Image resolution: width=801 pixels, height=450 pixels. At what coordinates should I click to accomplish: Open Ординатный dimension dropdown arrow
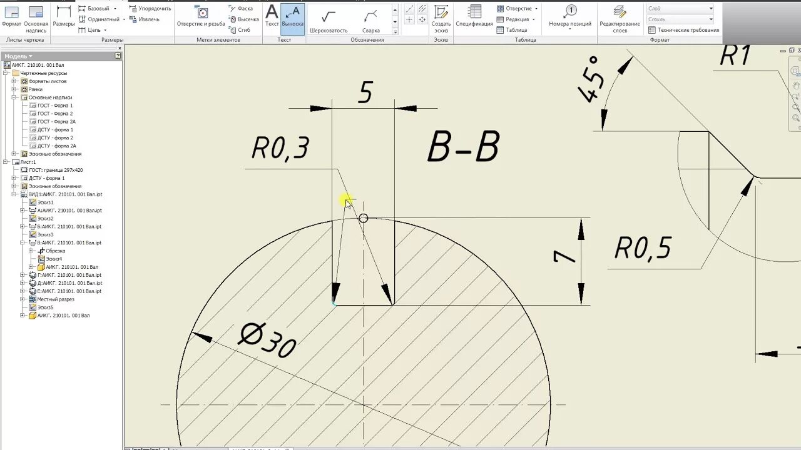(124, 19)
